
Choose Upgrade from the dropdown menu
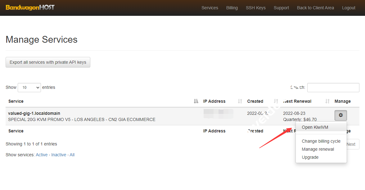(x=310, y=157)
